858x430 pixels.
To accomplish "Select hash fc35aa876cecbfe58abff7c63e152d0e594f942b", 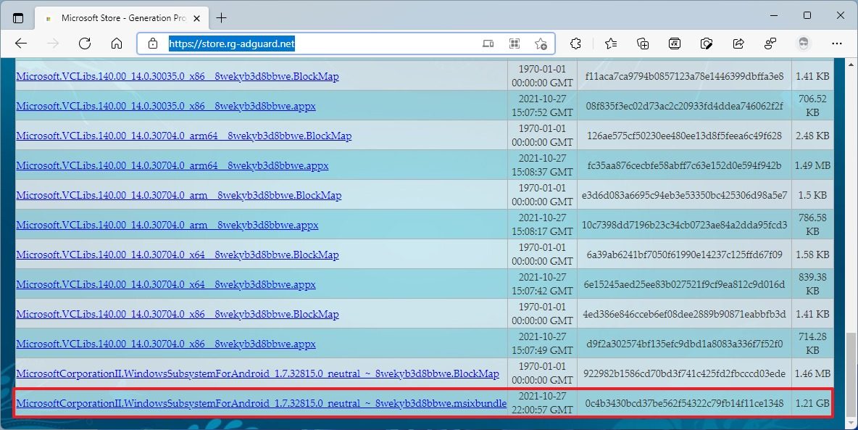I will pos(684,165).
